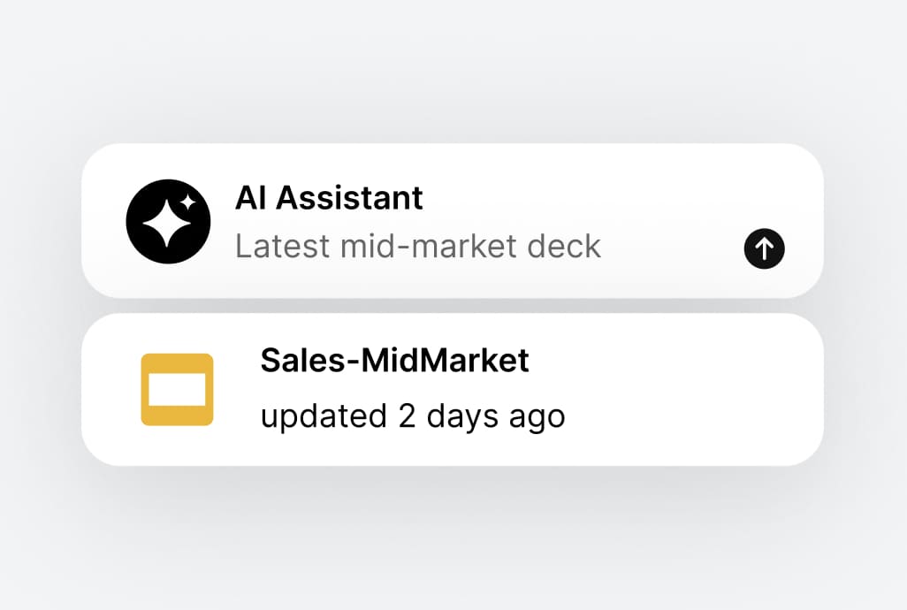The width and height of the screenshot is (907, 610).
Task: Click the AI Assistant heading
Action: click(x=330, y=198)
